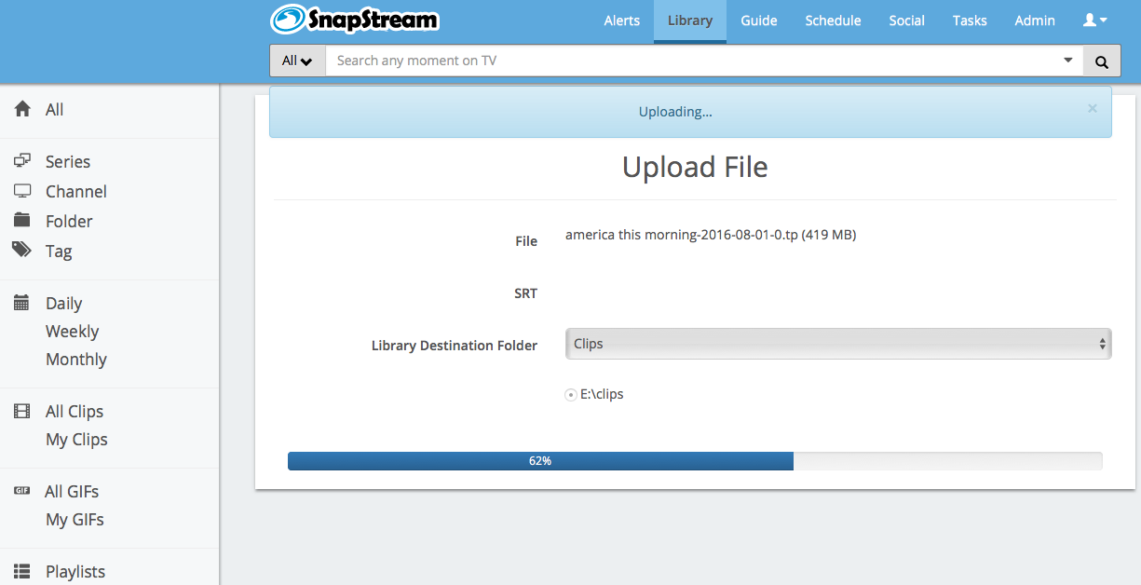Screen dimensions: 1141x585
Task: Click the SRT label
Action: (526, 293)
